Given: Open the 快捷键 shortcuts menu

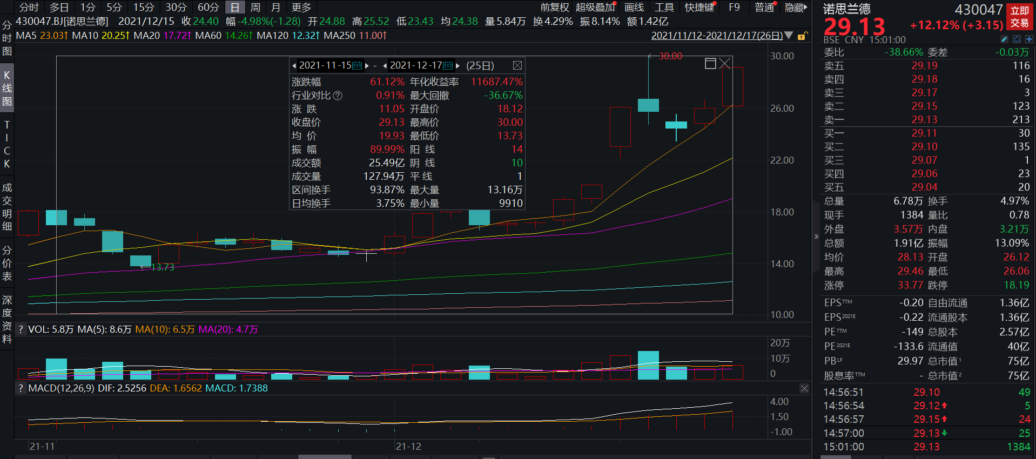Looking at the screenshot, I should click(x=699, y=7).
